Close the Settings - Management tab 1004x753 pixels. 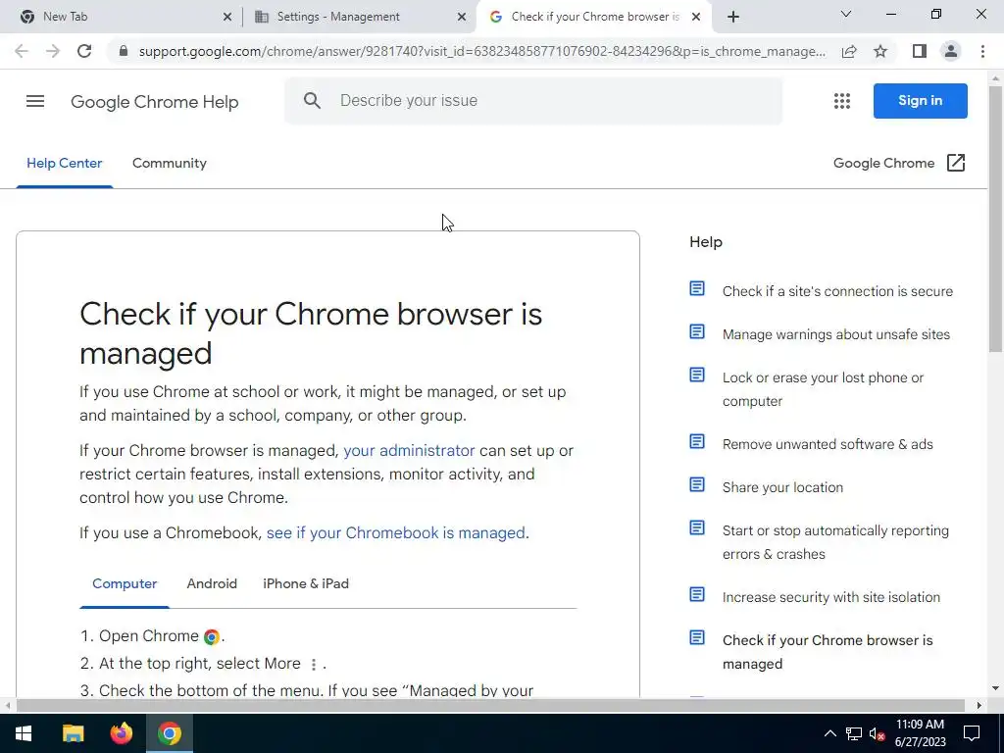point(462,18)
